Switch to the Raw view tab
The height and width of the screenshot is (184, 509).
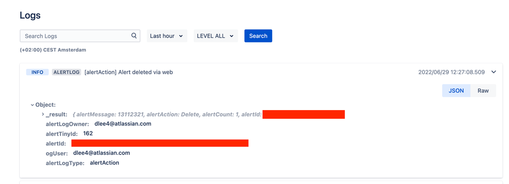483,91
